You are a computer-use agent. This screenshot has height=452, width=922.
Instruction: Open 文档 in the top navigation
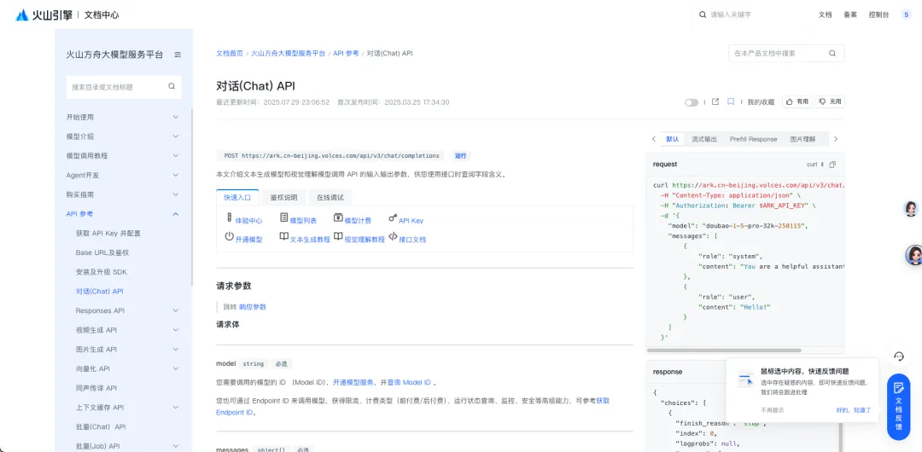click(825, 14)
